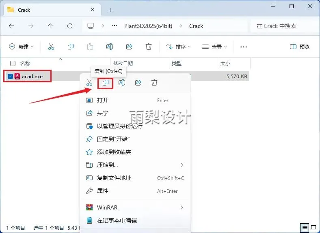Toggle the select-all checkbox beside 名称
Viewport: 320px width, 233px height.
pyautogui.click(x=13, y=63)
